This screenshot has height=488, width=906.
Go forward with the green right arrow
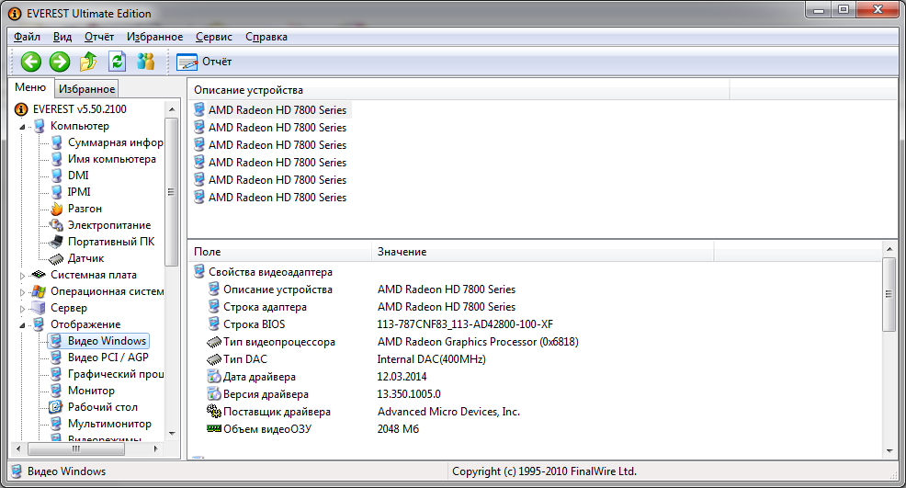59,62
